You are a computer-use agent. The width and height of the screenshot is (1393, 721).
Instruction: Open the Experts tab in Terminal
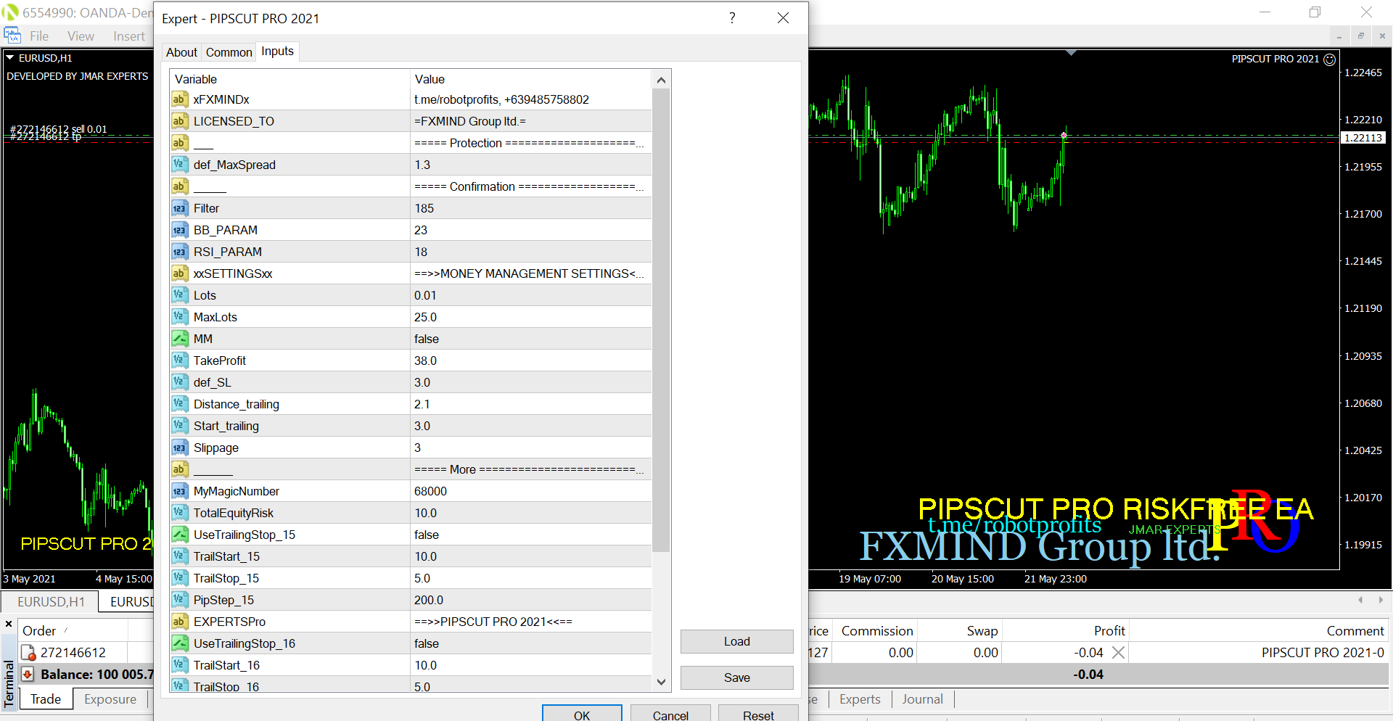point(860,699)
